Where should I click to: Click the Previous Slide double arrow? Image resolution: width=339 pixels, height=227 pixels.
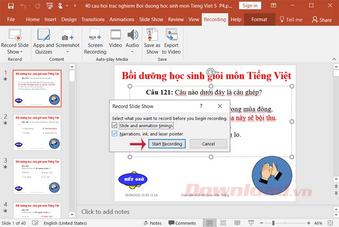(x=336, y=186)
